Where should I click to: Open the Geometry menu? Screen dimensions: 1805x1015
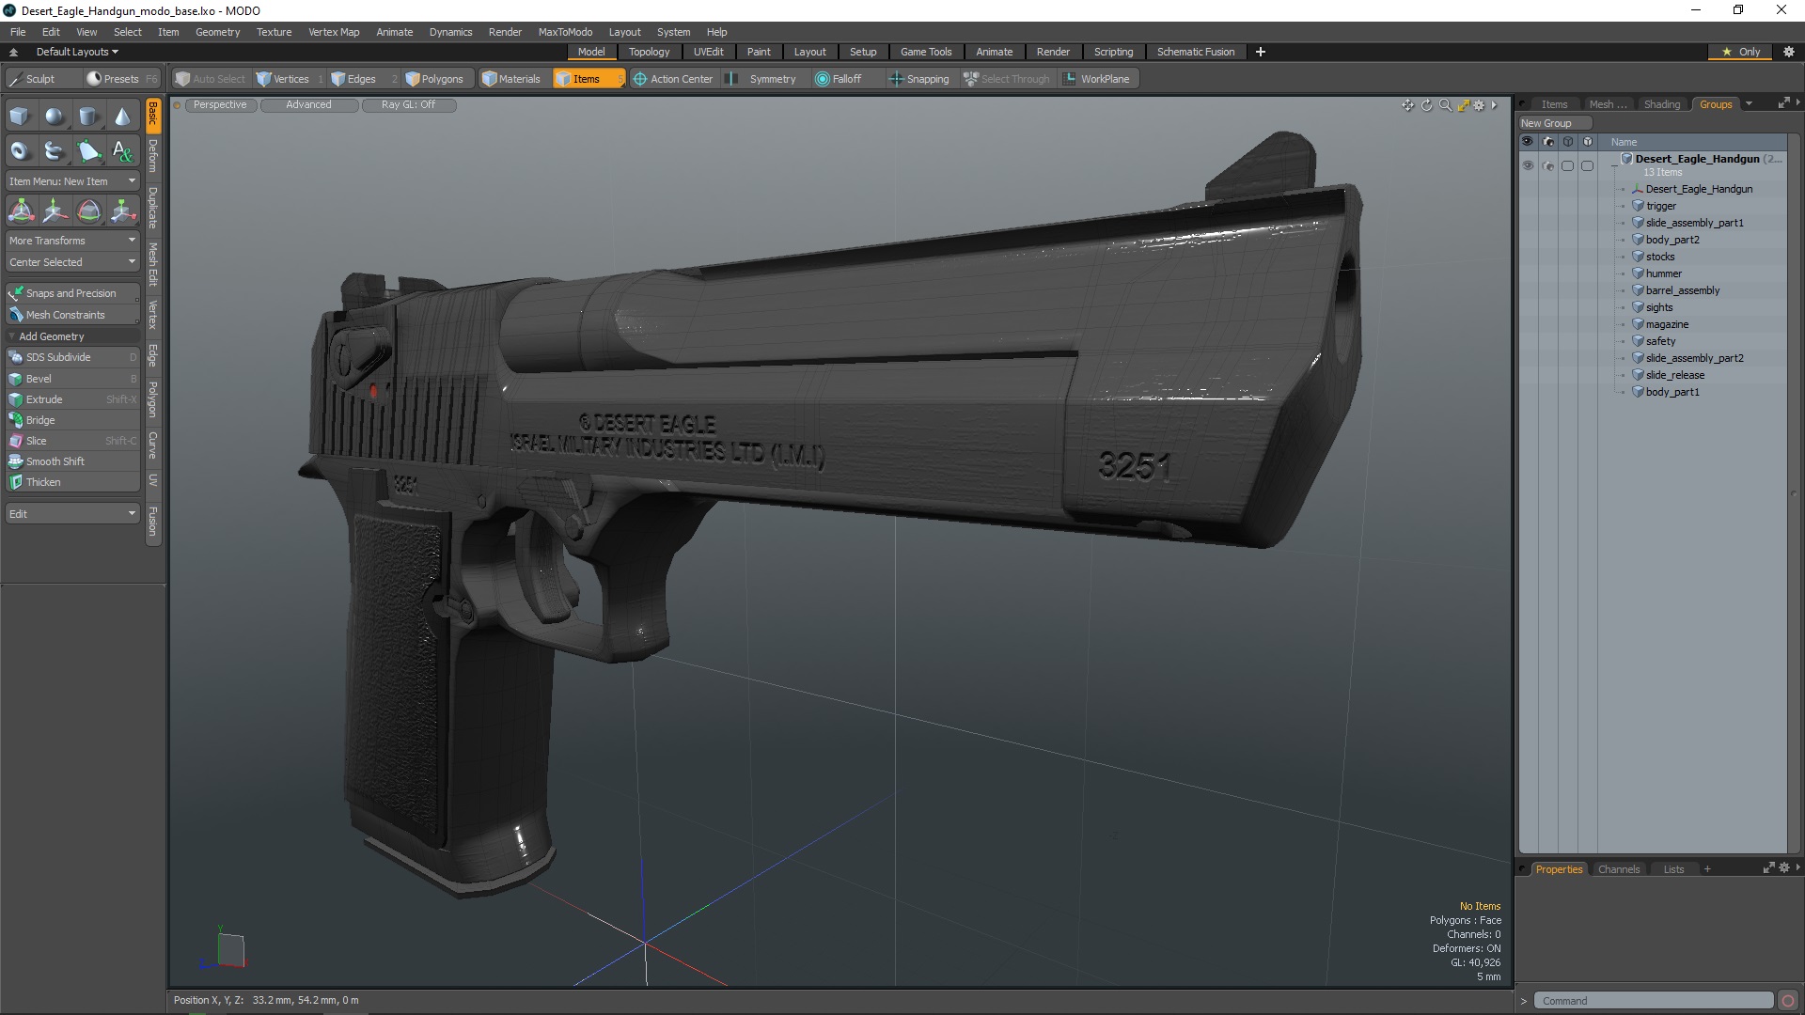pyautogui.click(x=217, y=32)
